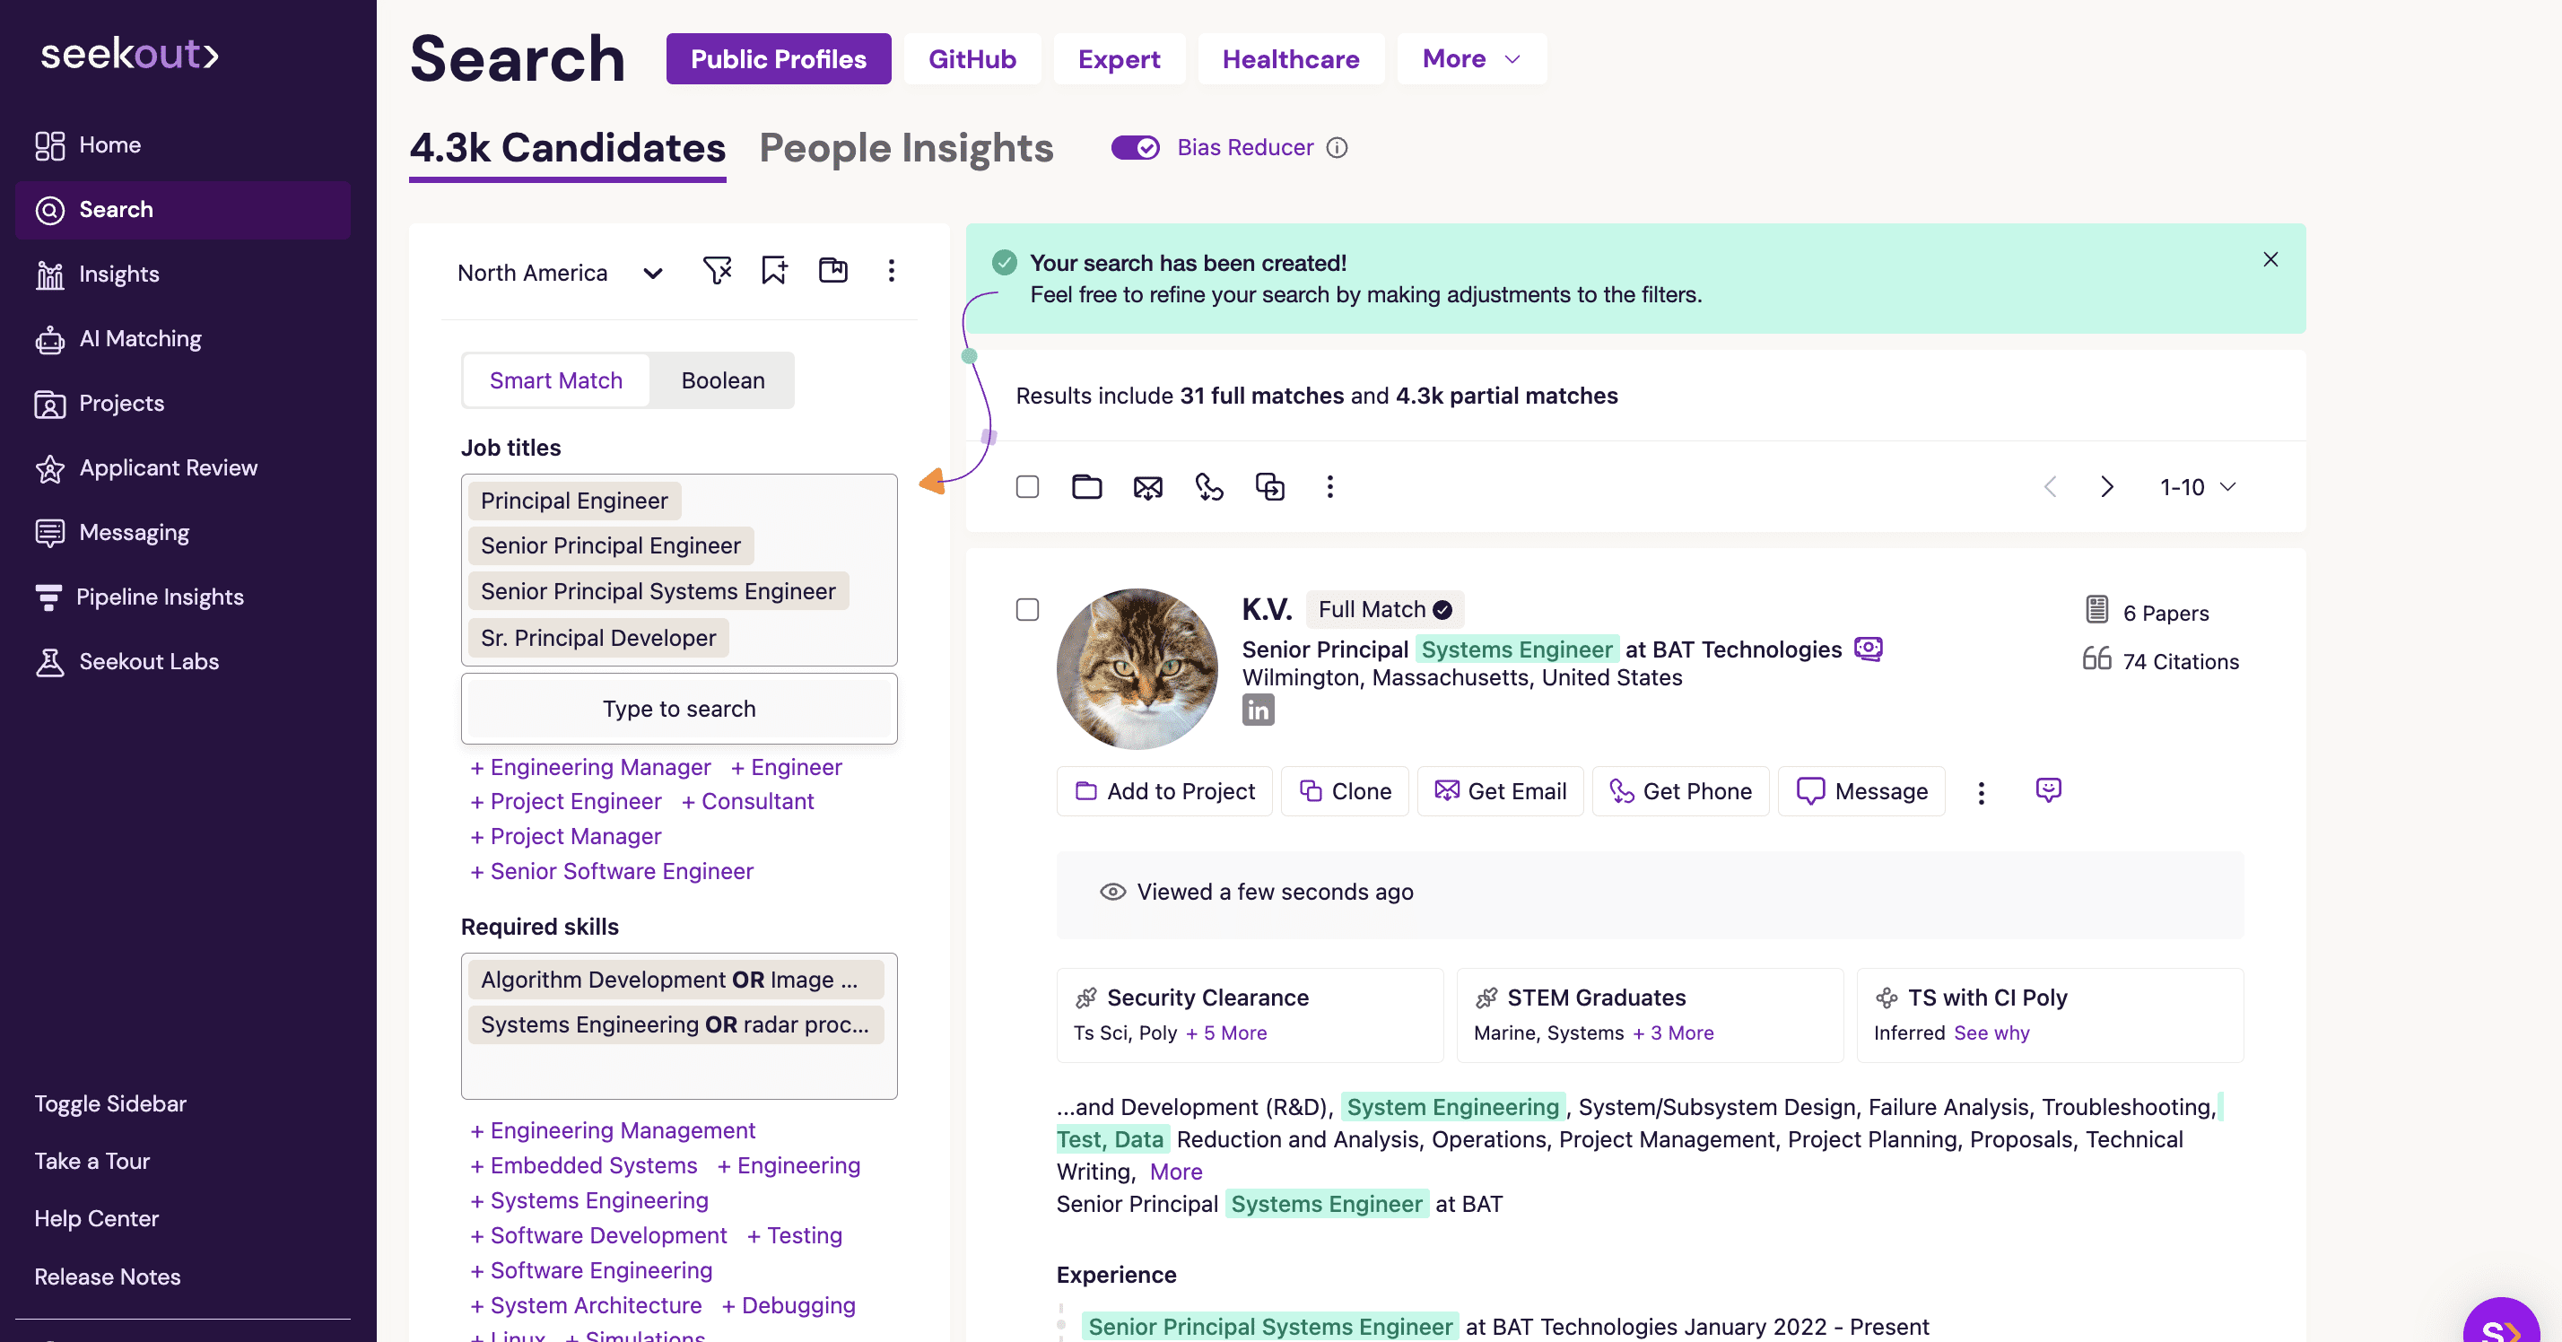2562x1342 pixels.
Task: Click the bulk get email envelope icon
Action: 1147,486
